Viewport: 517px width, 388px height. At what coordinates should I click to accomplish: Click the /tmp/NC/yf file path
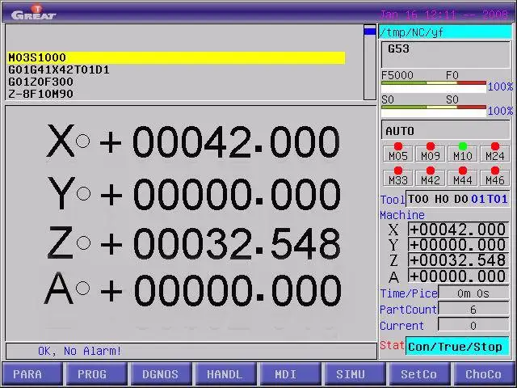coord(445,32)
